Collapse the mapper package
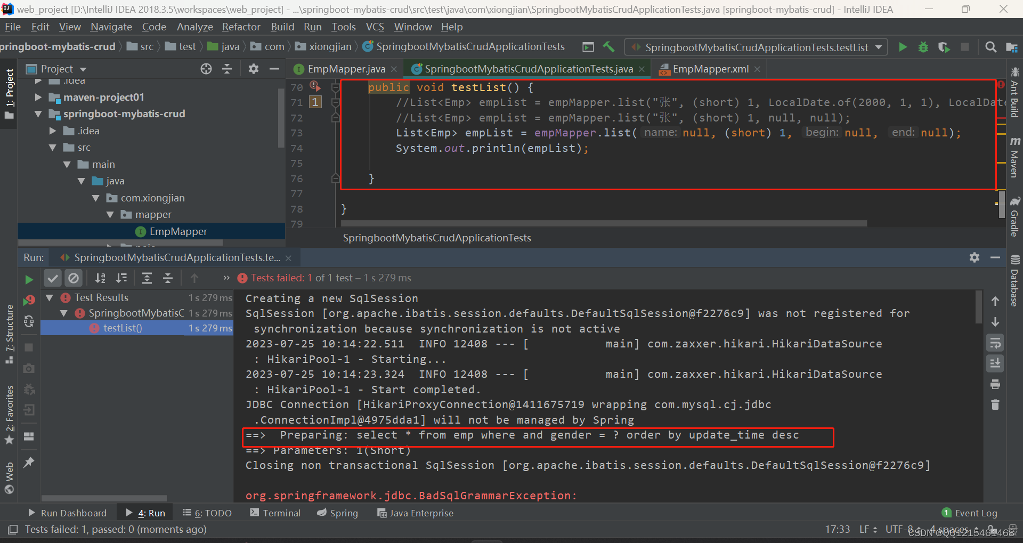1023x543 pixels. tap(110, 215)
